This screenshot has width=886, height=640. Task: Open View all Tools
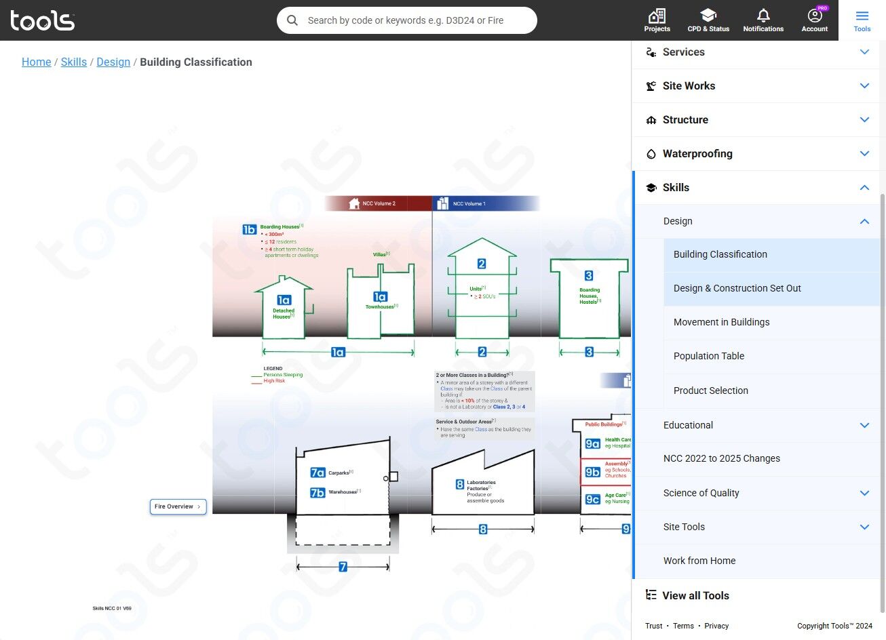pos(695,595)
